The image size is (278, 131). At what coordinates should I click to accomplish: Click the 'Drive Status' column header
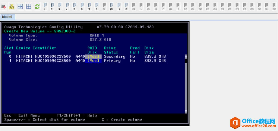[x=111, y=50]
